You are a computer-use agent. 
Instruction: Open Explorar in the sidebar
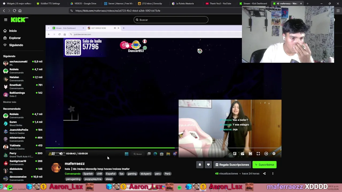12,38
